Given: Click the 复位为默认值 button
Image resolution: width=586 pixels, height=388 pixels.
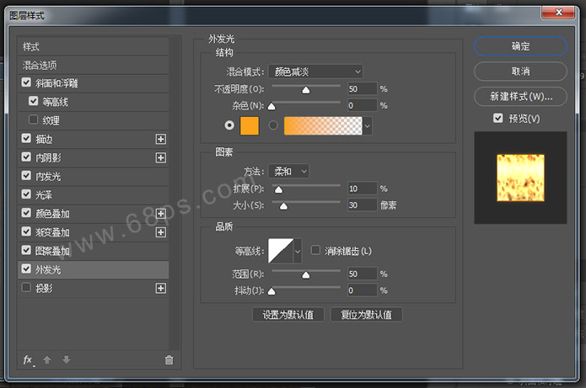Looking at the screenshot, I should click(x=366, y=315).
